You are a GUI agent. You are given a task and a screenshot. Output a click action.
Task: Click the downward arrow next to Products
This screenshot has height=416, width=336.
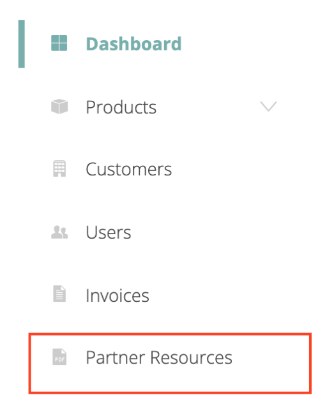click(x=268, y=107)
